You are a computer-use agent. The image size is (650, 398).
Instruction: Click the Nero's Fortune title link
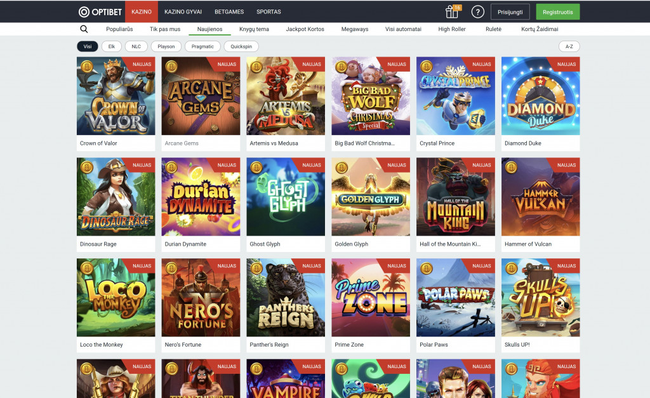(x=185, y=345)
